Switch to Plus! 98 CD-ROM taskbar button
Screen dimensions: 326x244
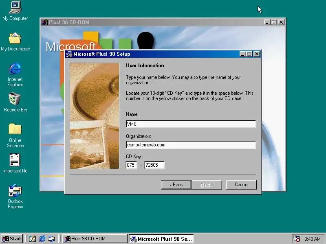pos(95,239)
